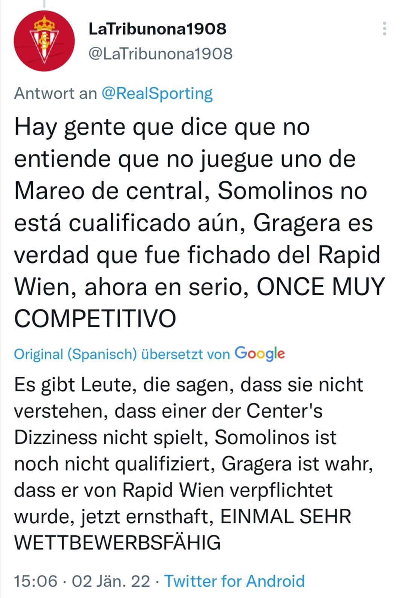Open the three-dot more options menu
Screen dimensions: 407x598
384,29
